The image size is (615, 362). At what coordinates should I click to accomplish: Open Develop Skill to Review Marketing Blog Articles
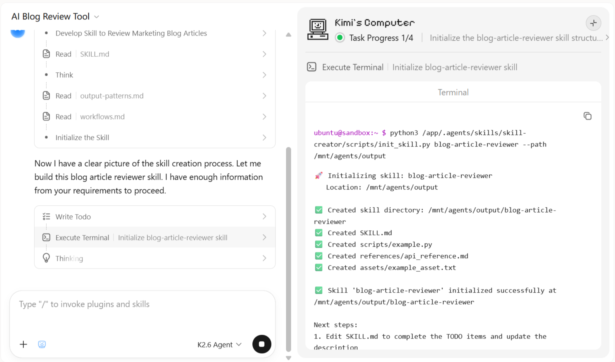pos(155,33)
